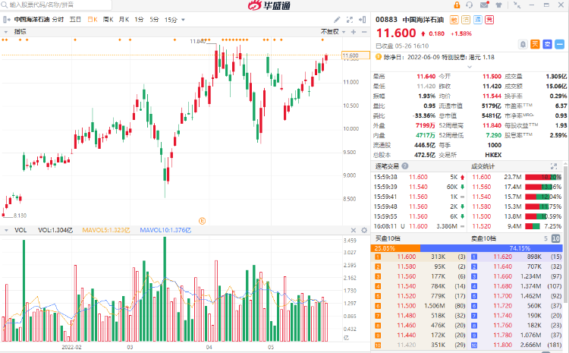Click the 华盛通 logo in title bar

[269, 5]
